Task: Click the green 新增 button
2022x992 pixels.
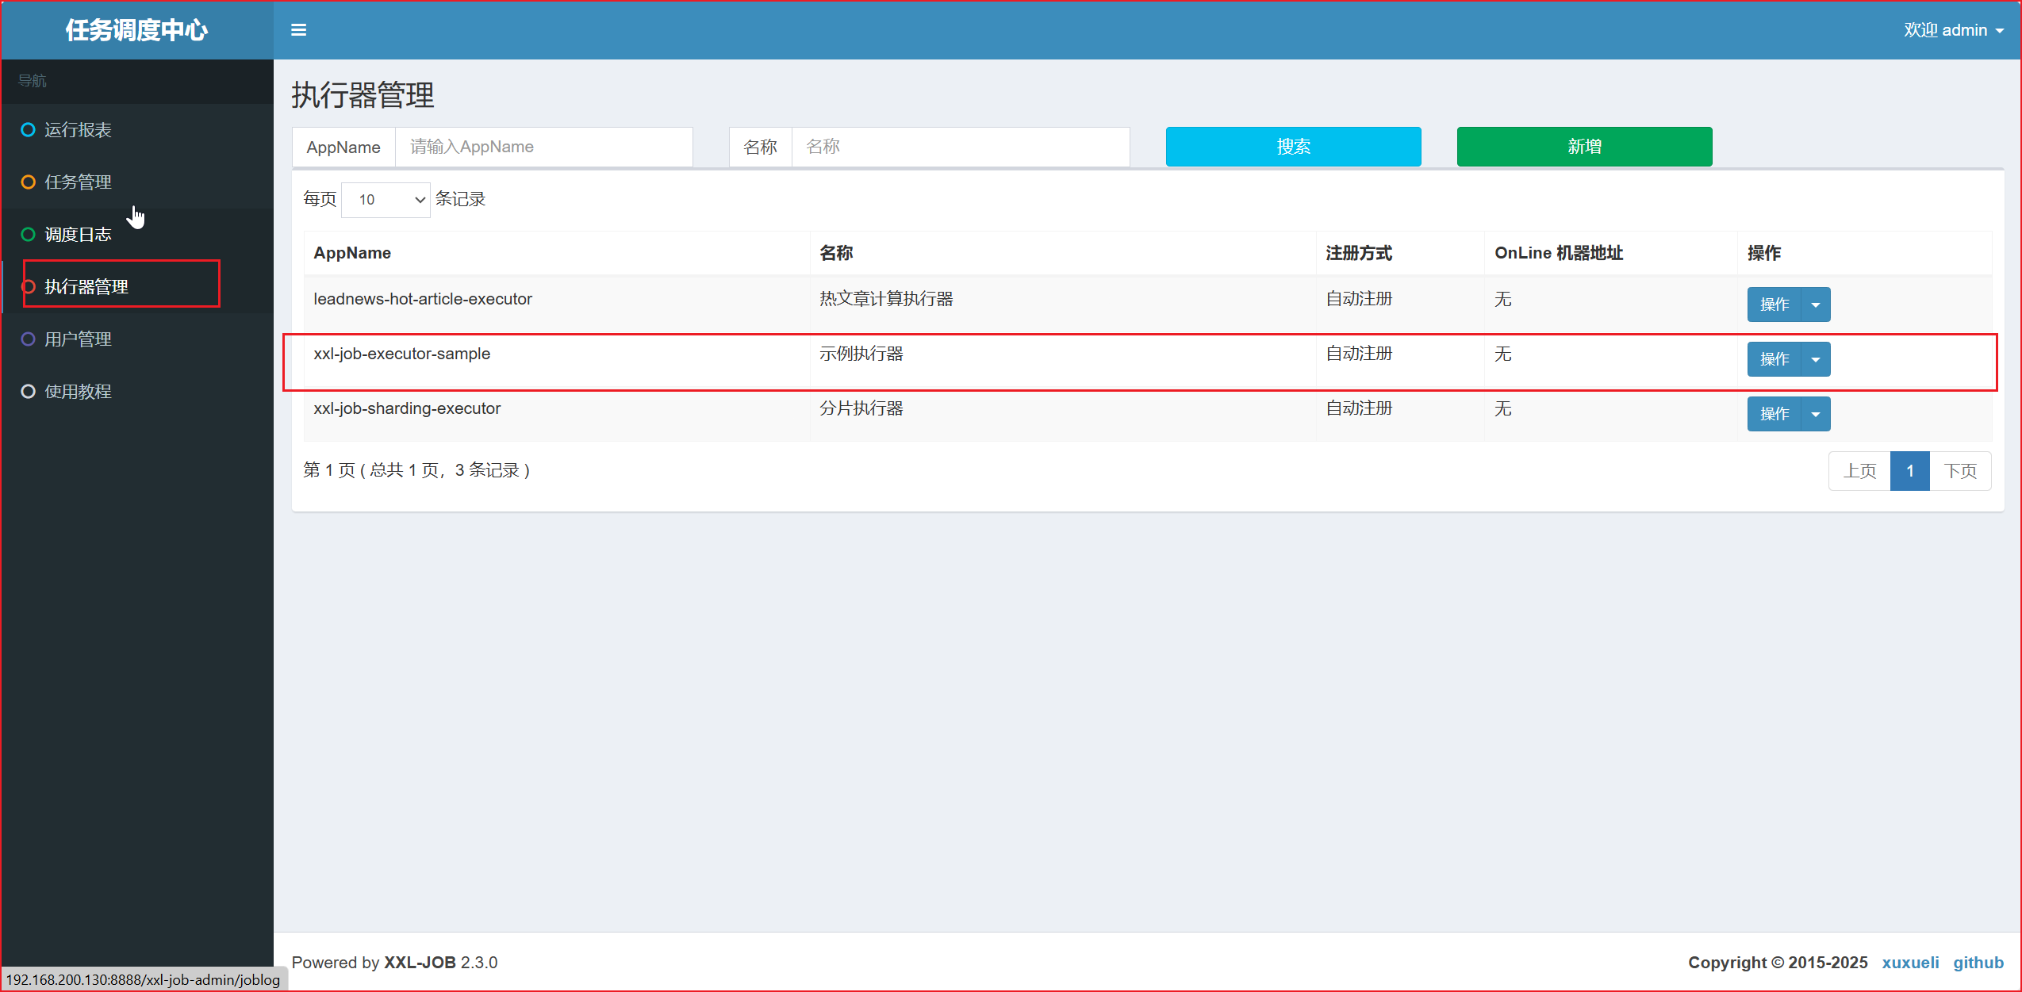Action: tap(1583, 147)
